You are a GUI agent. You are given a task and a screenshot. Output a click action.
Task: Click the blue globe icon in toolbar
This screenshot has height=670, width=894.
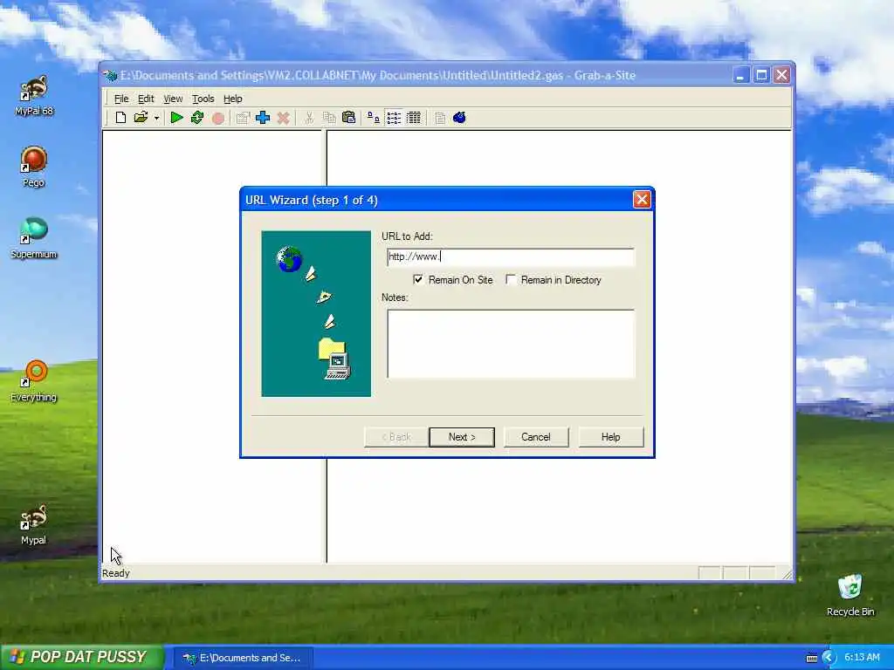459,118
